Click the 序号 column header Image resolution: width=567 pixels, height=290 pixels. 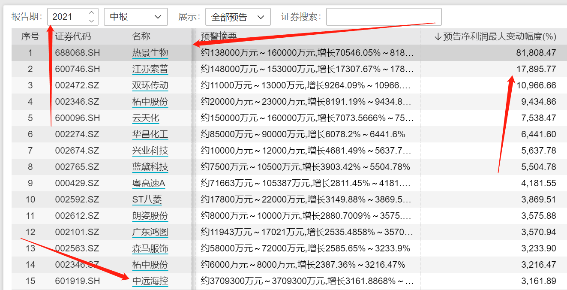(30, 36)
